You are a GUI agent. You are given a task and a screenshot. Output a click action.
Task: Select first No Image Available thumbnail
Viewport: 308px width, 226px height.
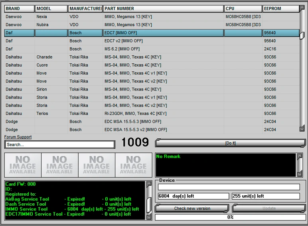click(x=23, y=165)
